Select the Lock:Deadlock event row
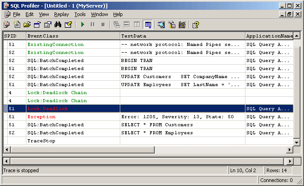The image size is (304, 186). [148, 109]
